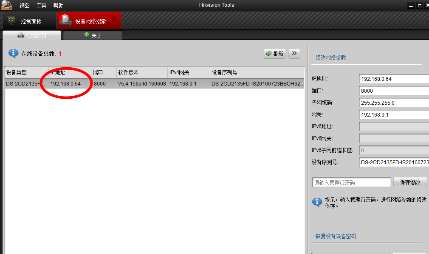Click the monitor icon on 控制面板 tab

pyautogui.click(x=11, y=20)
